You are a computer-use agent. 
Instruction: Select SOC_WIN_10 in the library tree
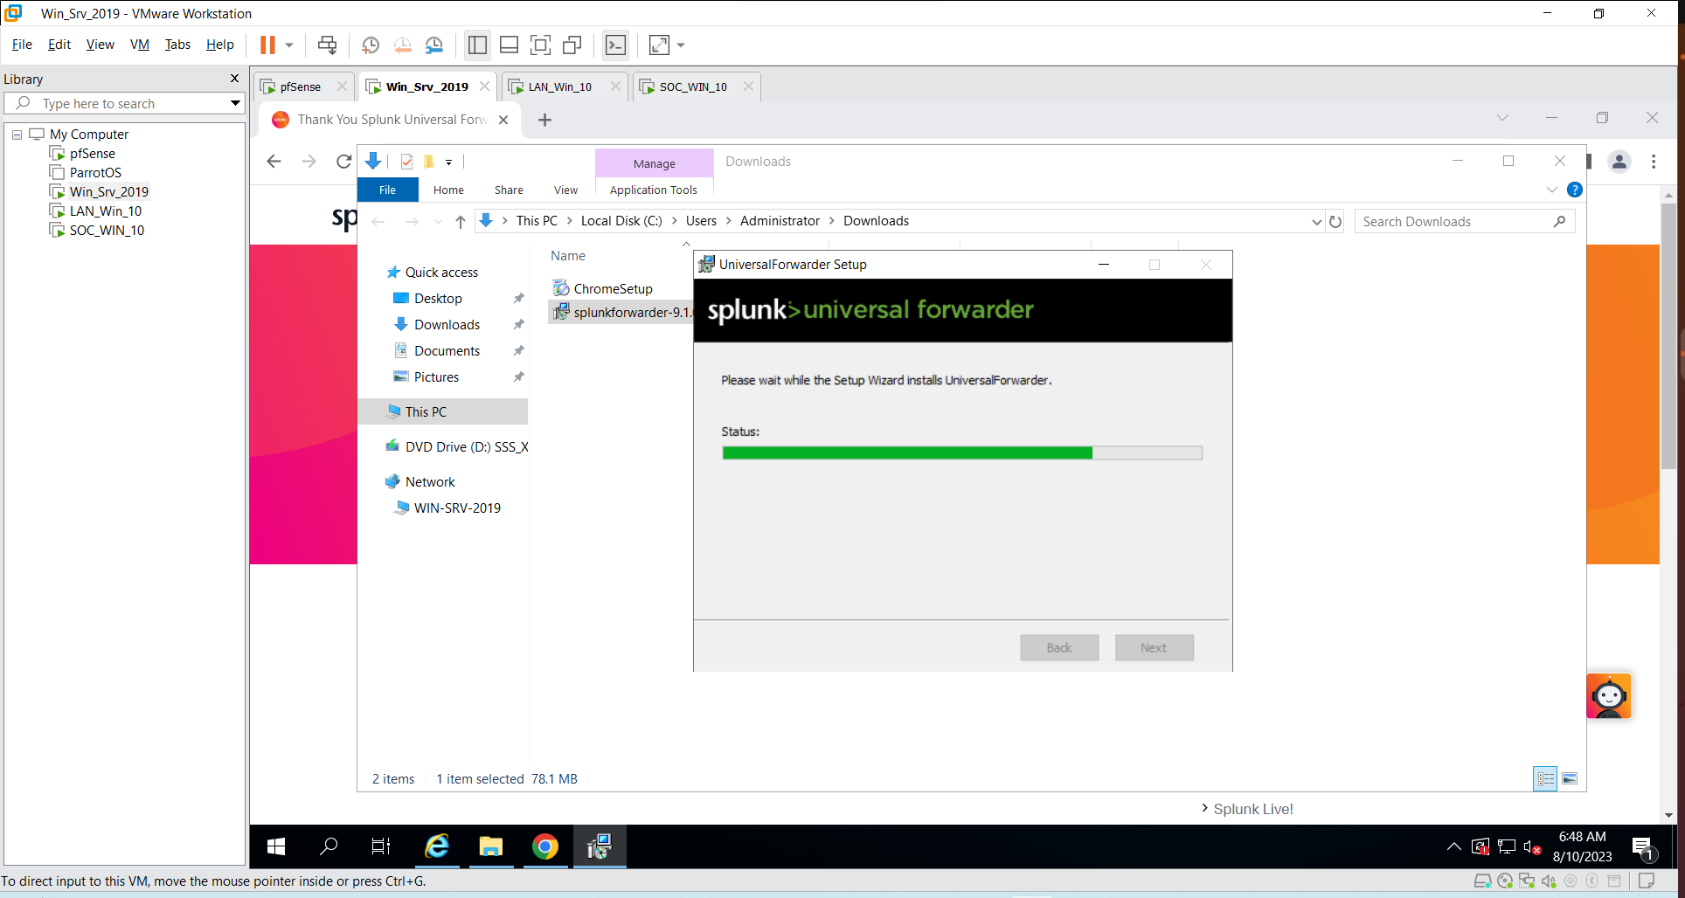click(x=107, y=230)
